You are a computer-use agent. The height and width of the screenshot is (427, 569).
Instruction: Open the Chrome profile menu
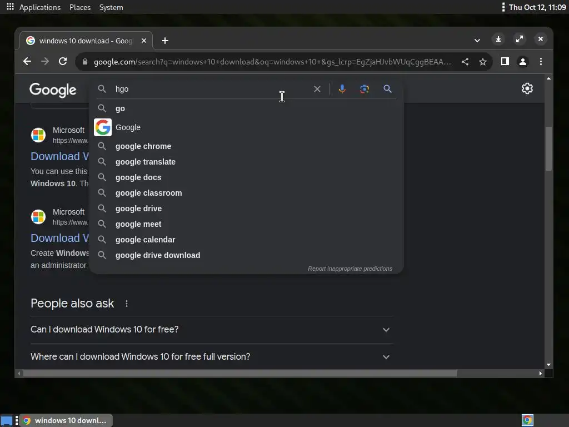point(522,62)
